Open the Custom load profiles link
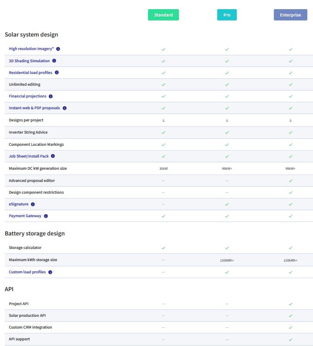Screen dimensions: 313x346 27,272
